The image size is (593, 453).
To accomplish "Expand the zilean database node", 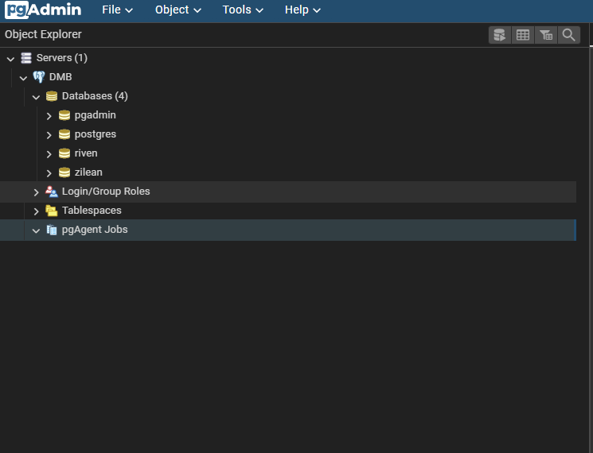I will click(49, 173).
